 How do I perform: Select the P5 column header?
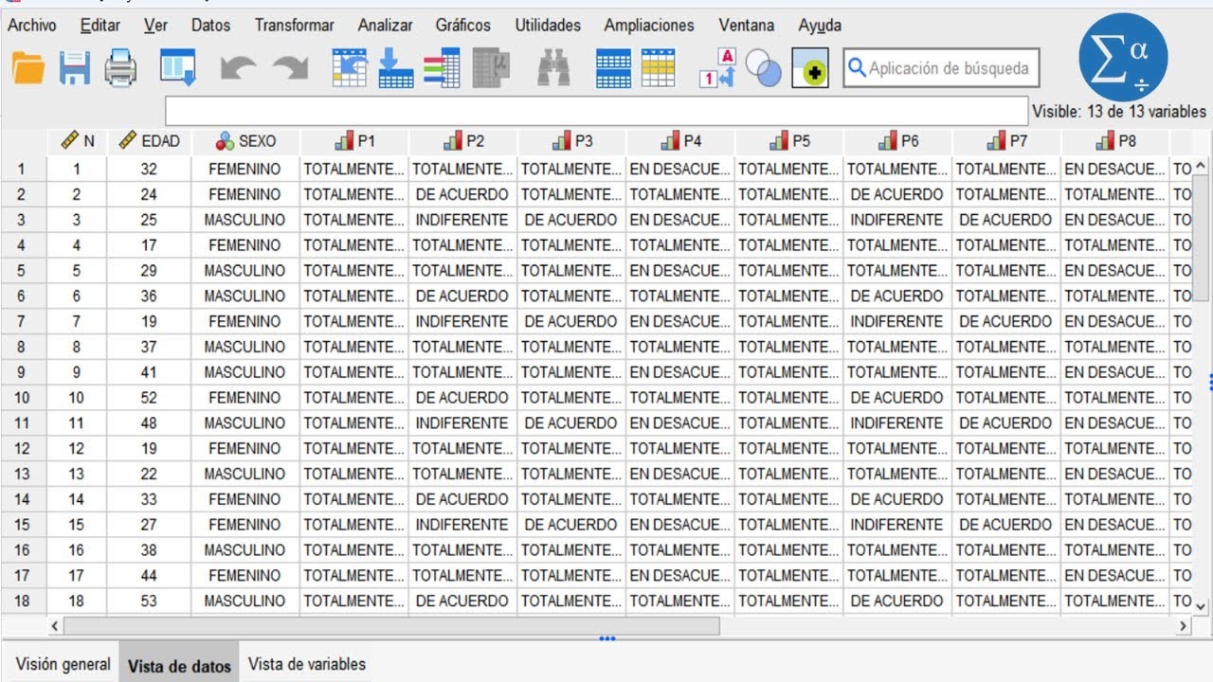pyautogui.click(x=789, y=141)
